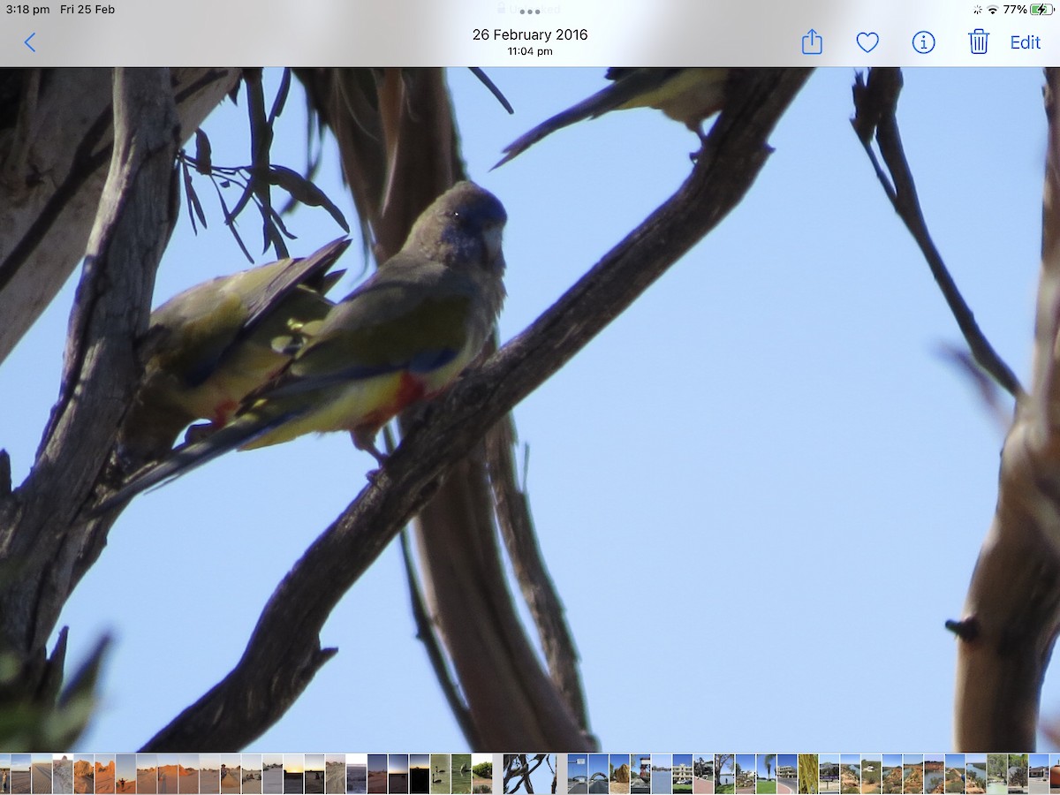Open the yellow grass thumbnail
Viewport: 1060px width, 795px height.
coord(808,774)
